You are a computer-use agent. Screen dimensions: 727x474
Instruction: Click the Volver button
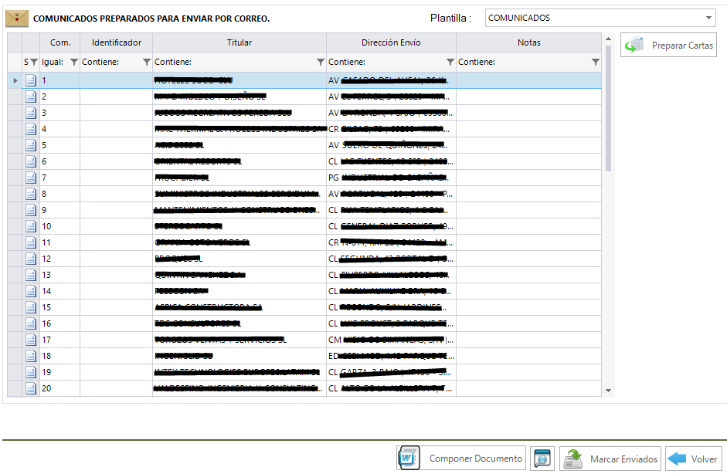point(693,459)
